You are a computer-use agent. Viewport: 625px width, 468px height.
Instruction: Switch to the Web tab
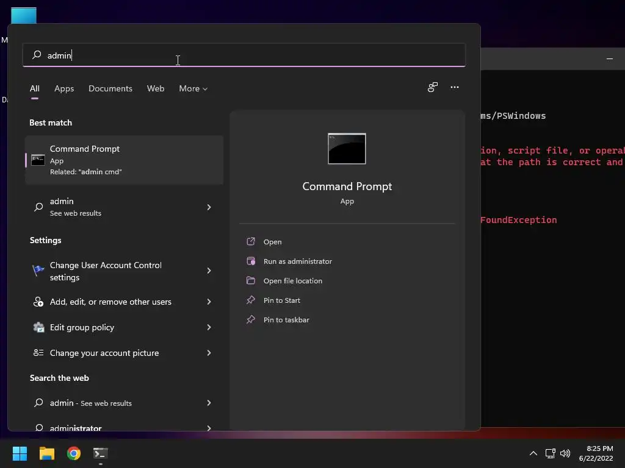pyautogui.click(x=156, y=88)
